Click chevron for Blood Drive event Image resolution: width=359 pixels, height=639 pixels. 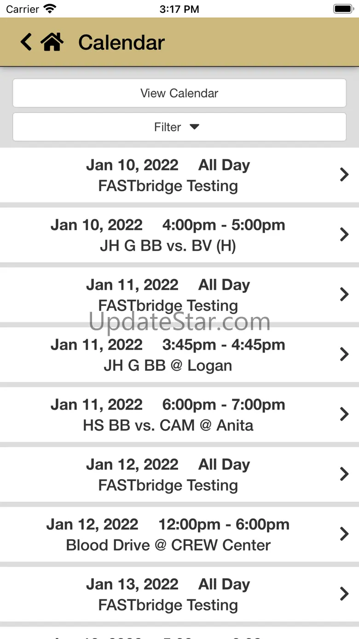click(x=344, y=534)
